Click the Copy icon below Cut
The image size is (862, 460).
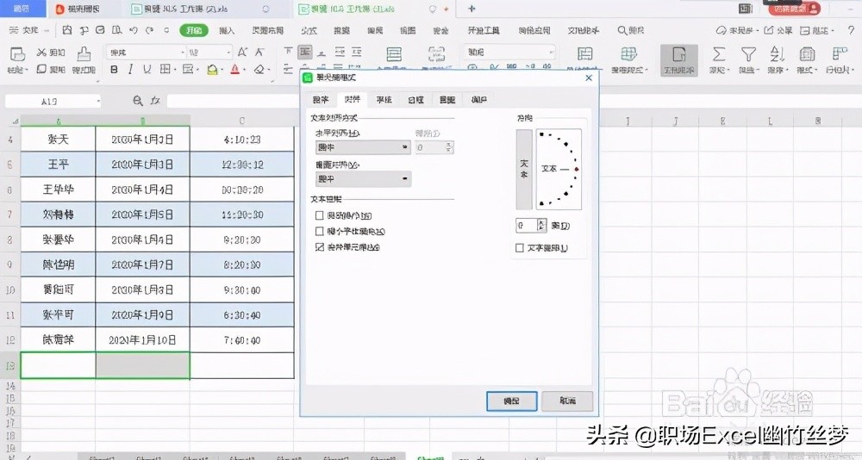click(41, 69)
